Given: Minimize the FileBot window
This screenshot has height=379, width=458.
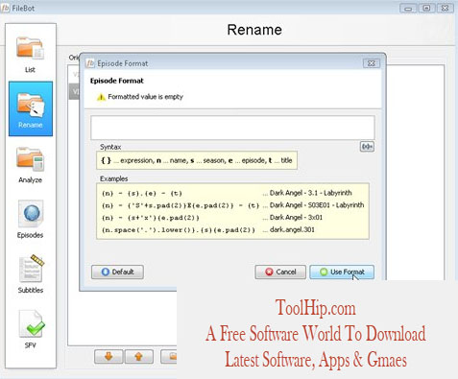Looking at the screenshot, I should 408,9.
